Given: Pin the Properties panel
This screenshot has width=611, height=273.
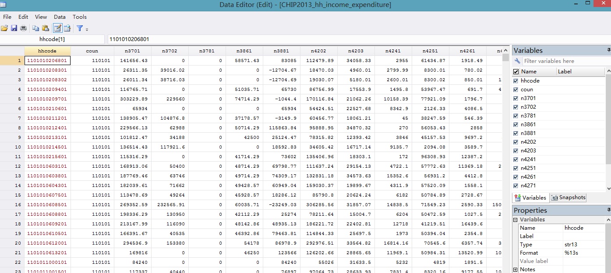Looking at the screenshot, I should pos(608,211).
